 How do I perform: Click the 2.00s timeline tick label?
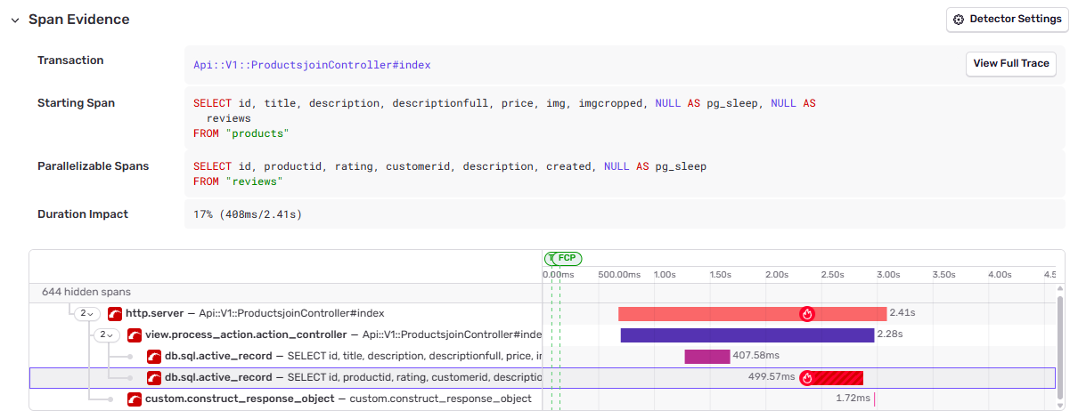click(x=777, y=275)
